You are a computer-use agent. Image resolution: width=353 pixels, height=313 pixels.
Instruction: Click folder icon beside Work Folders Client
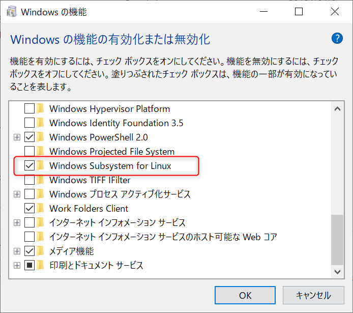coord(41,208)
